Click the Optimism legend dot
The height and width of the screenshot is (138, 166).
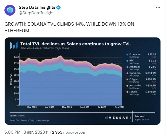coord(127,73)
